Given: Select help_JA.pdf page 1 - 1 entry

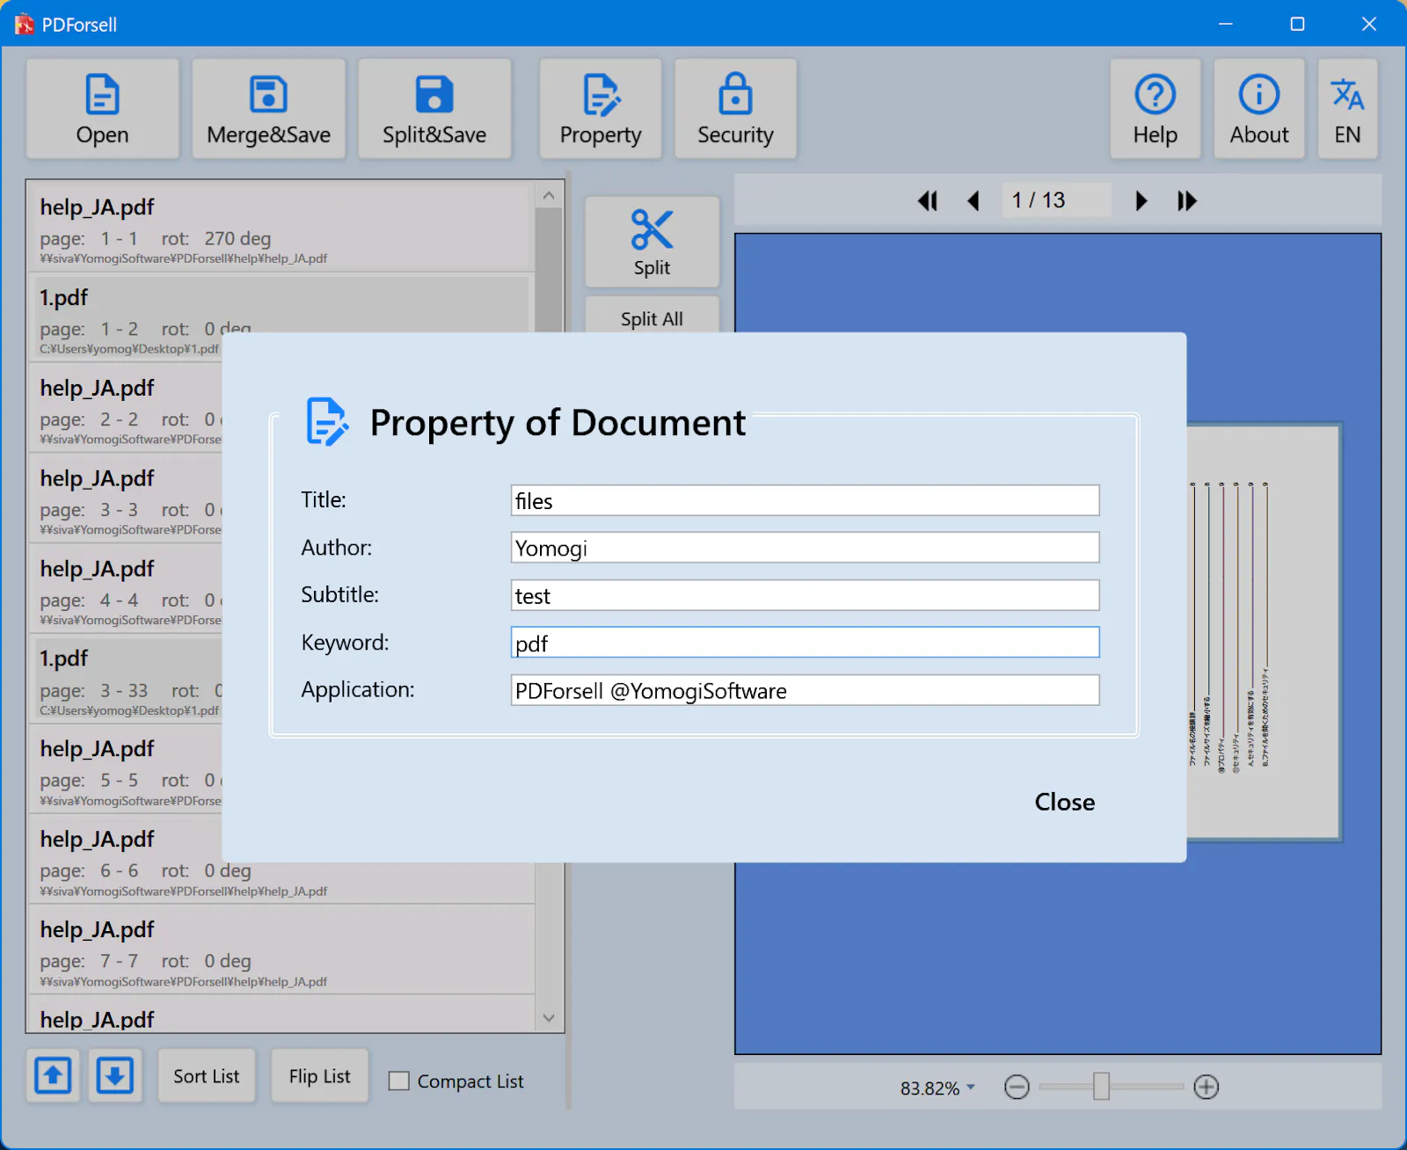Looking at the screenshot, I should (281, 229).
